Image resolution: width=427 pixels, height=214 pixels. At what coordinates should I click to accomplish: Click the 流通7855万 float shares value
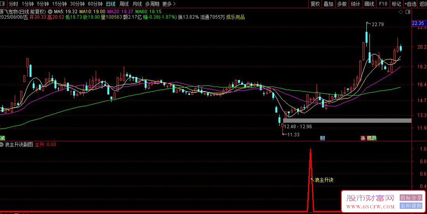point(213,17)
